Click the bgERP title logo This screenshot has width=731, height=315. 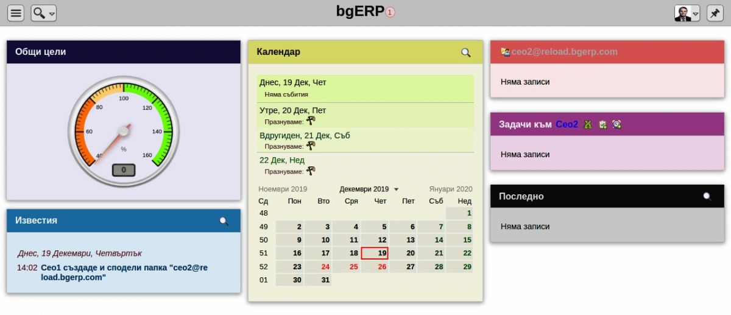(x=360, y=12)
